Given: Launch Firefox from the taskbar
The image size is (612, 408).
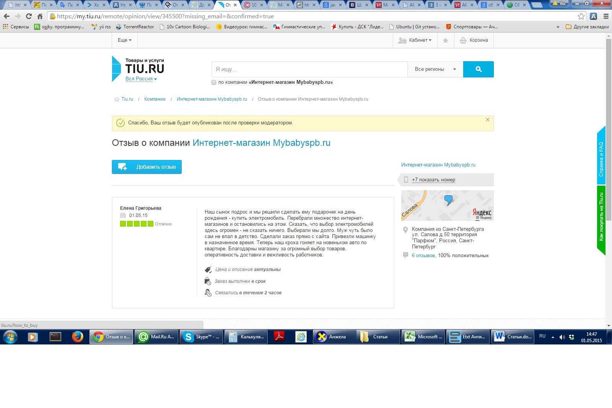Looking at the screenshot, I should click(78, 337).
